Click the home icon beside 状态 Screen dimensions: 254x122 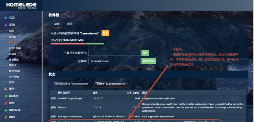point(6,18)
